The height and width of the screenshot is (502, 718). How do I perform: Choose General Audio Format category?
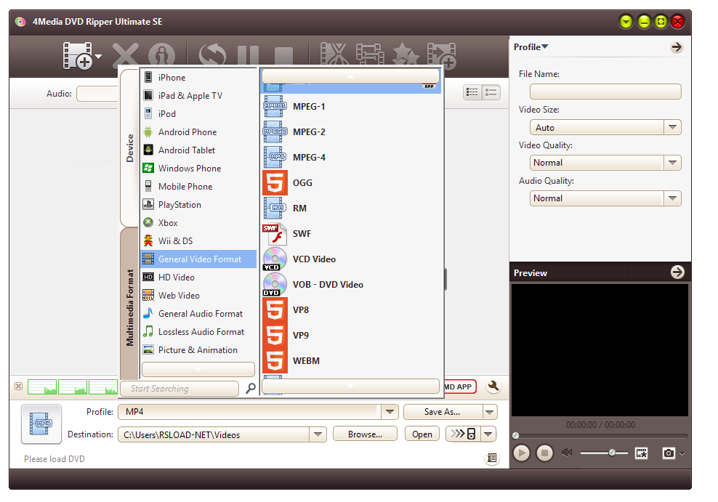198,313
